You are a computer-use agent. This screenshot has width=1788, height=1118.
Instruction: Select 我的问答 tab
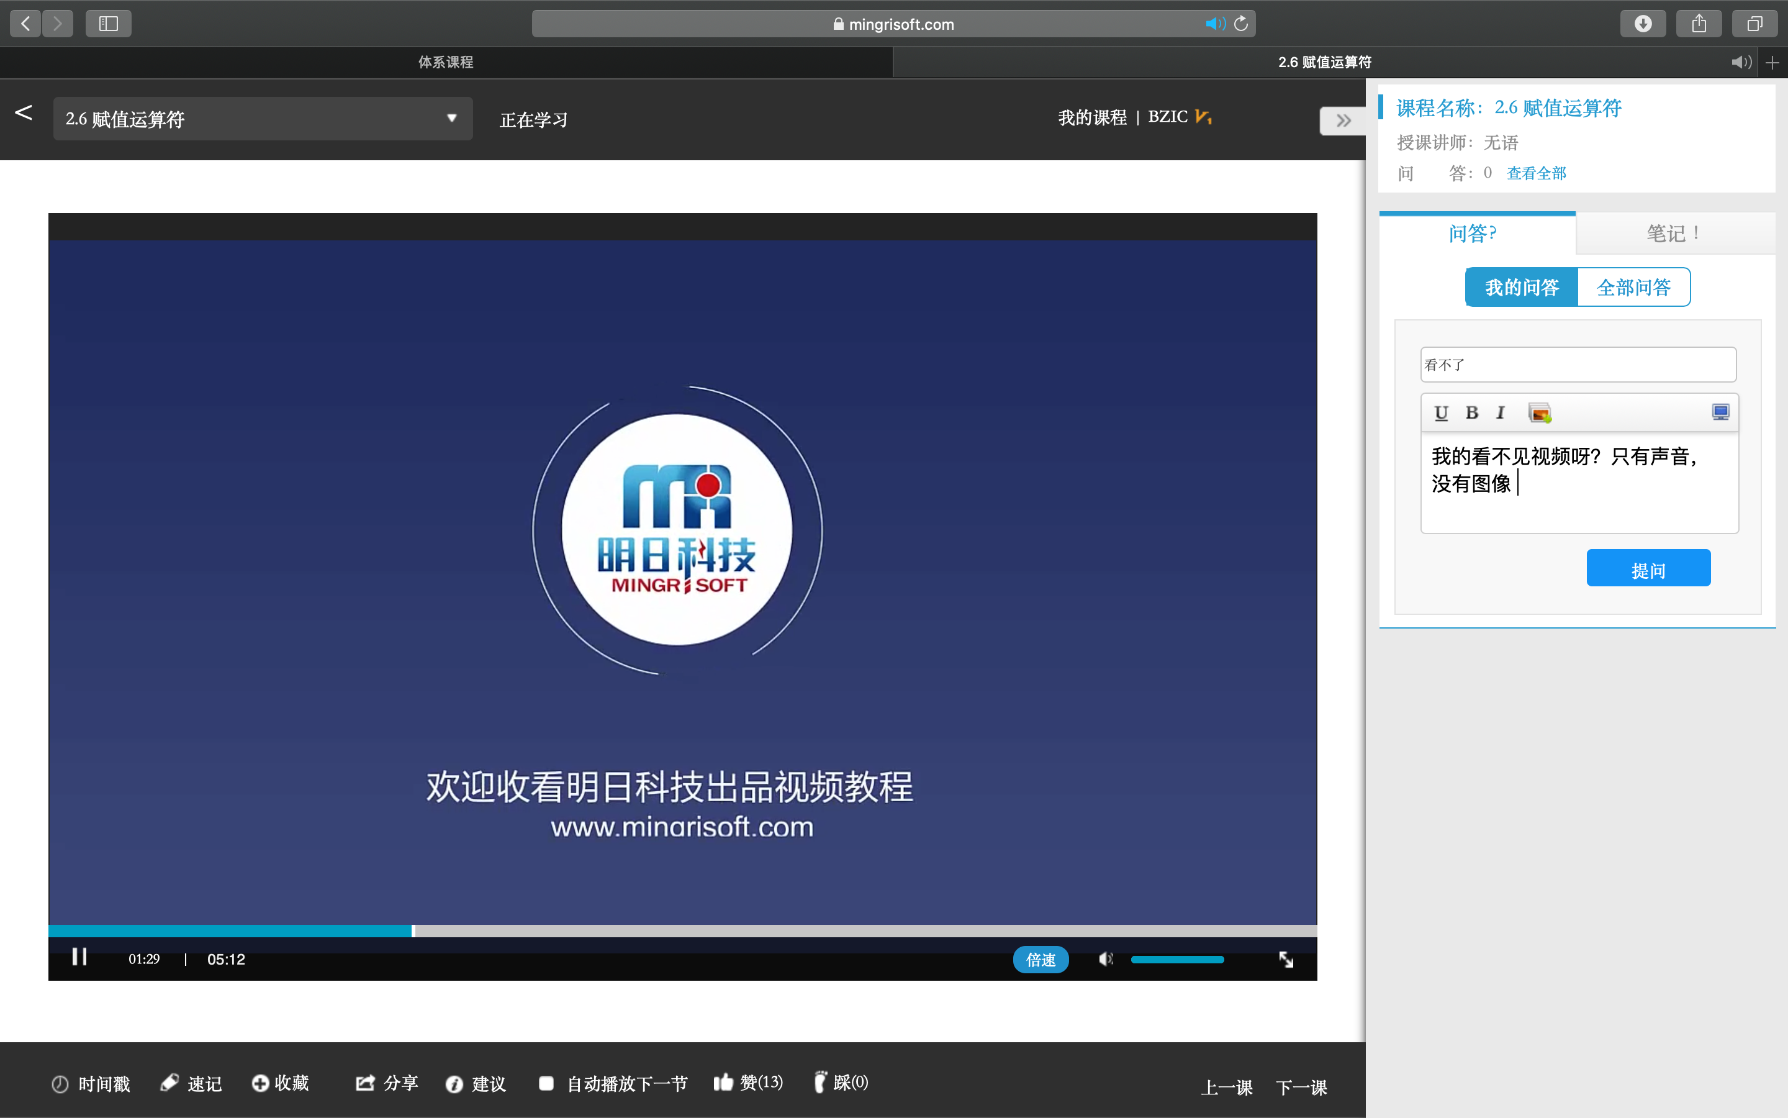click(1521, 287)
